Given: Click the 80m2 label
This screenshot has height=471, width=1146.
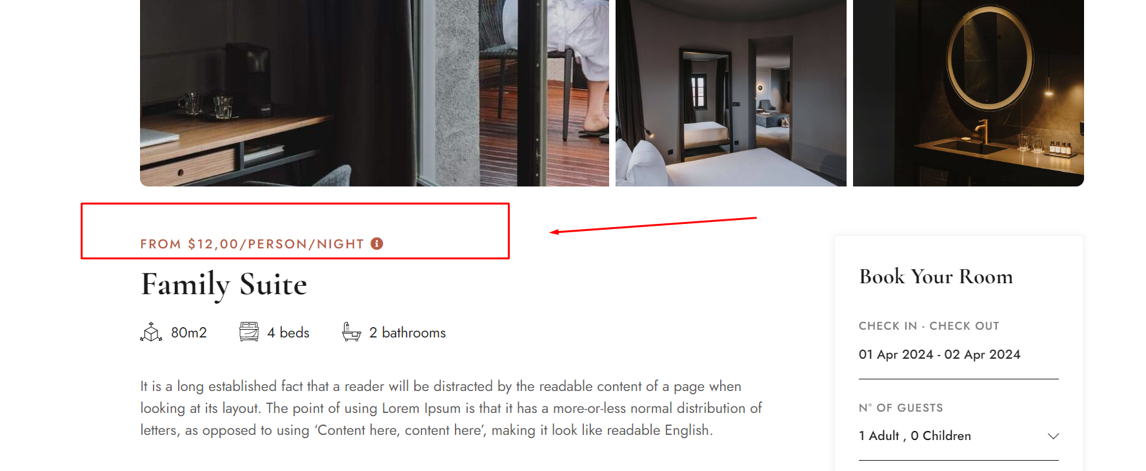Looking at the screenshot, I should coord(189,332).
